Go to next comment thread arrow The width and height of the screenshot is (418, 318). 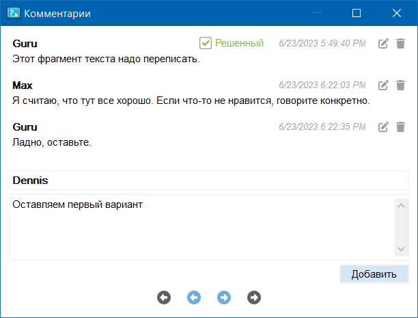pos(224,297)
